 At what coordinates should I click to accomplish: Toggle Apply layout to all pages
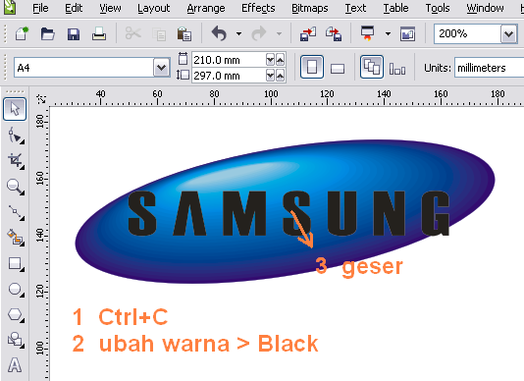click(372, 67)
